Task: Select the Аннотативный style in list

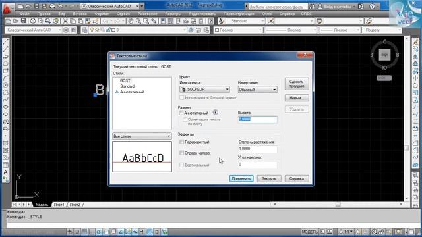Action: click(132, 92)
